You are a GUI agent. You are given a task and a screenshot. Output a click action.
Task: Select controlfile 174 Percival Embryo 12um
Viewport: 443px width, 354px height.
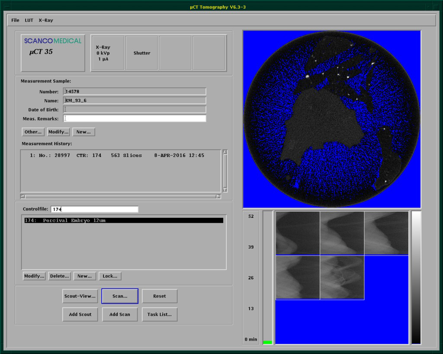point(124,220)
